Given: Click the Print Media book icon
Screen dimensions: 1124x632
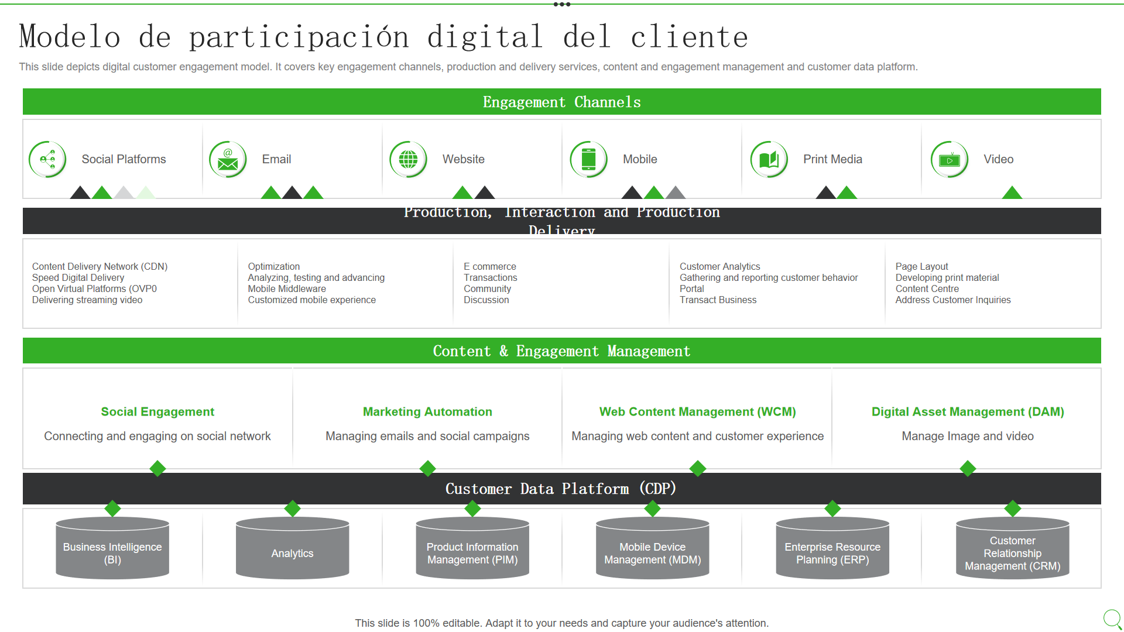Looking at the screenshot, I should click(x=769, y=159).
